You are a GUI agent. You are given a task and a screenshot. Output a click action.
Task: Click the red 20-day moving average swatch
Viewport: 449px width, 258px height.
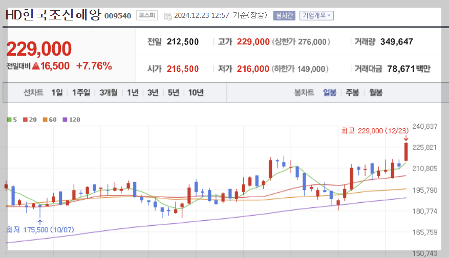coord(25,120)
